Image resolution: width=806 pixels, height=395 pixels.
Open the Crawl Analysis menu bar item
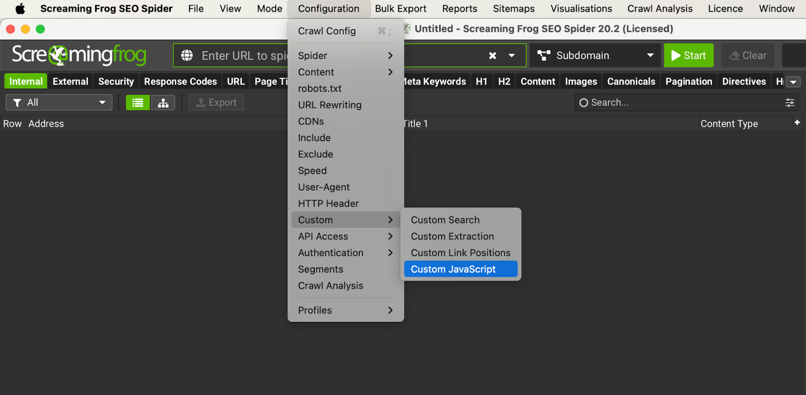pos(660,9)
